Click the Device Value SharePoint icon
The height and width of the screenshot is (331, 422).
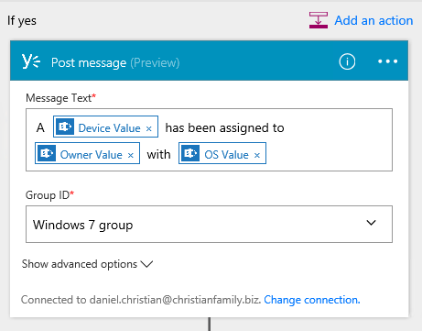pos(65,127)
